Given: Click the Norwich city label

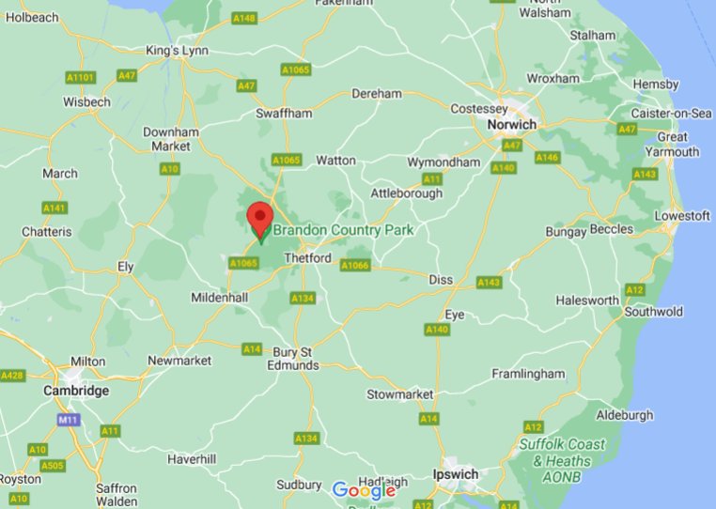Looking at the screenshot, I should point(512,124).
